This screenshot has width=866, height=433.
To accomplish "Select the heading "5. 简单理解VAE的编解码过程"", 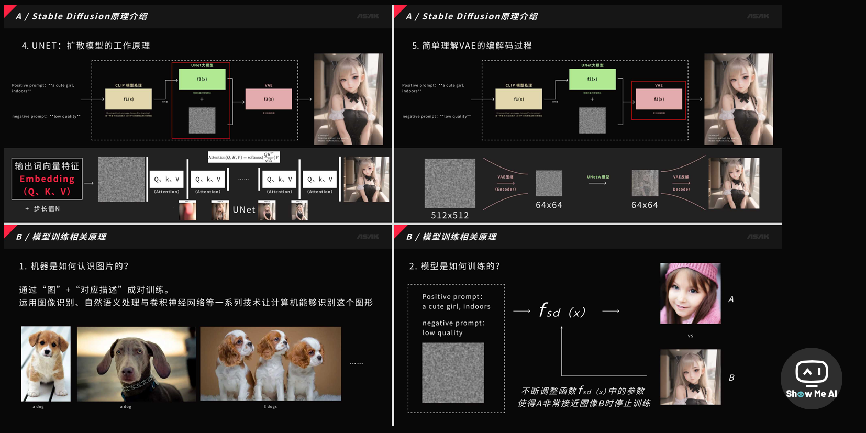I will pos(472,46).
